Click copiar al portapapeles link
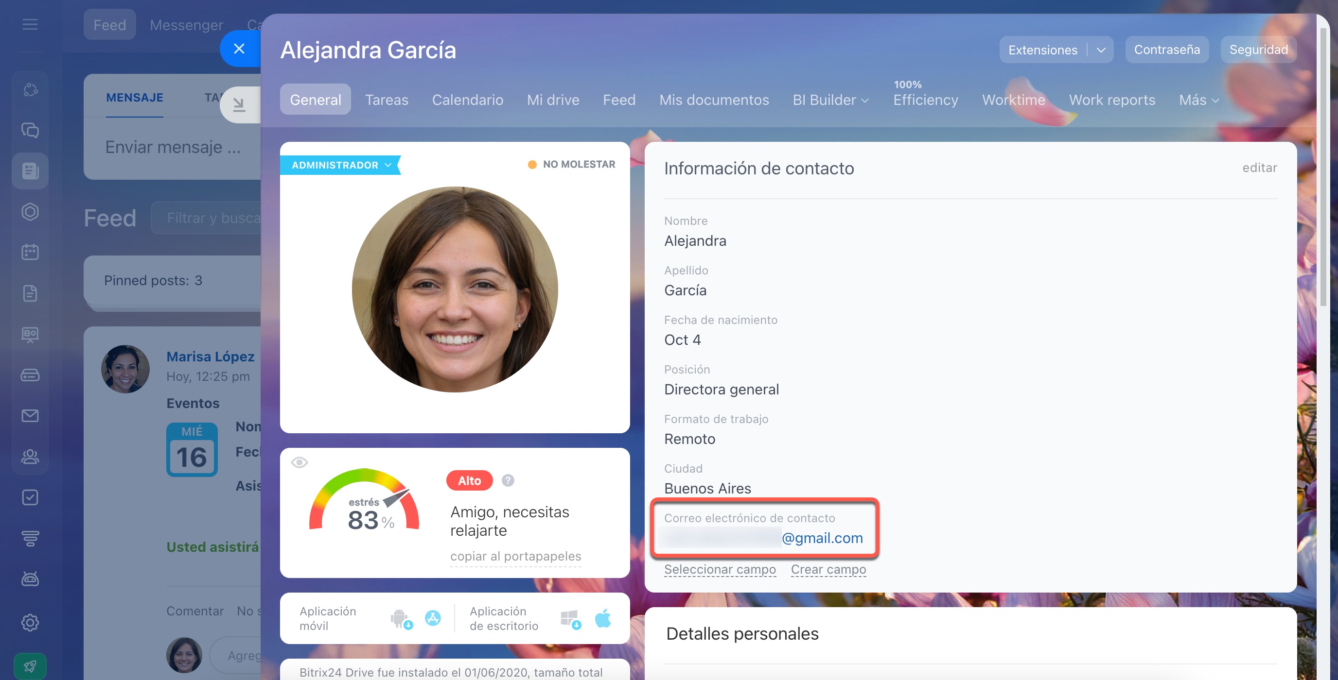 (x=516, y=556)
